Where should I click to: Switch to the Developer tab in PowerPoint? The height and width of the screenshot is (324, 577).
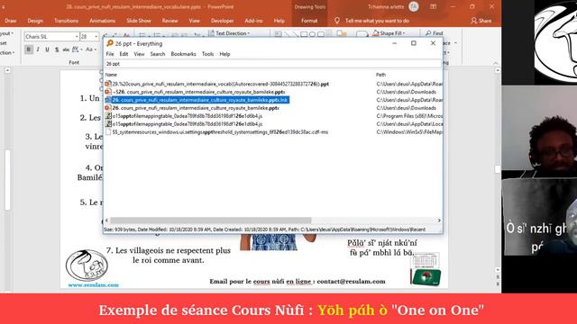[223, 21]
